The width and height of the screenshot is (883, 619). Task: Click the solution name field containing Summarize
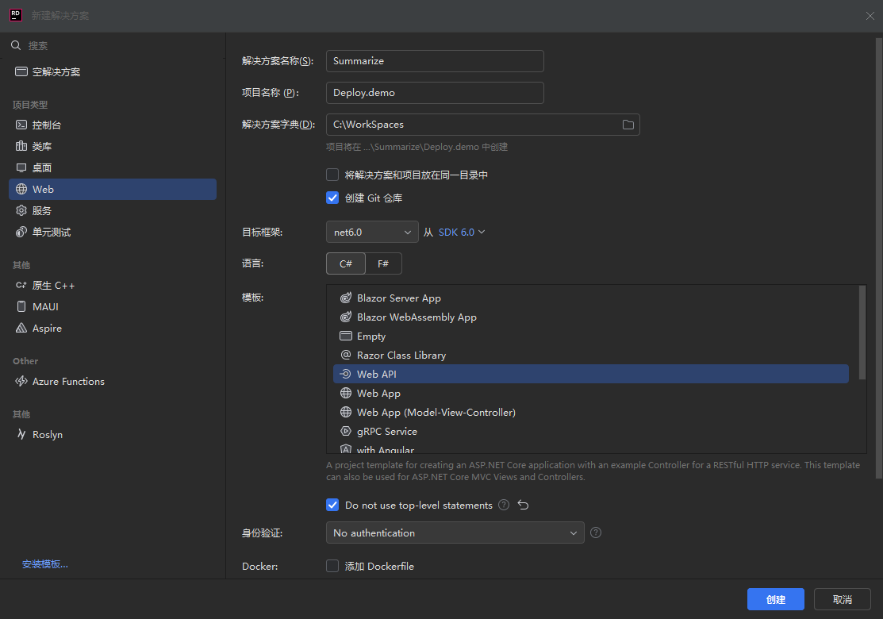click(434, 61)
